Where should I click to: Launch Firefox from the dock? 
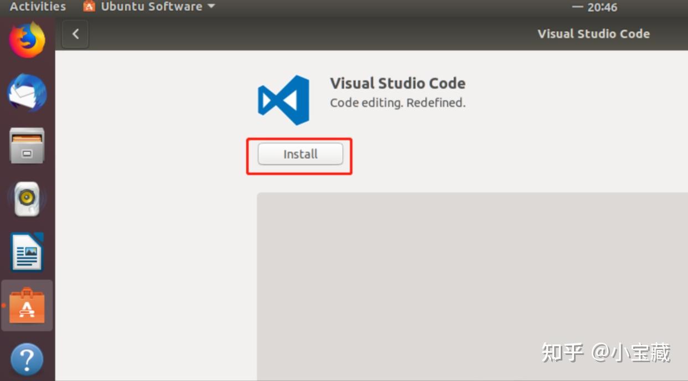[x=27, y=38]
